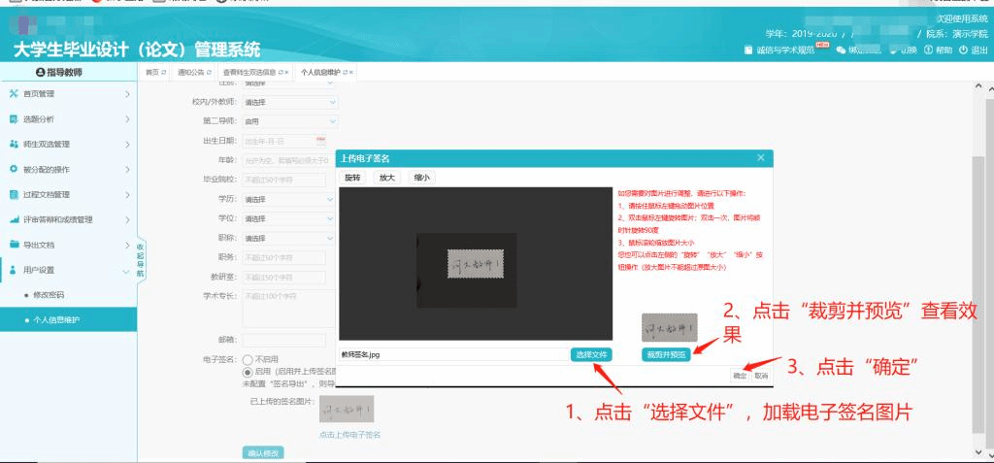Open the calendar icon for 出生日期
Image resolution: width=994 pixels, height=463 pixels.
coord(321,141)
